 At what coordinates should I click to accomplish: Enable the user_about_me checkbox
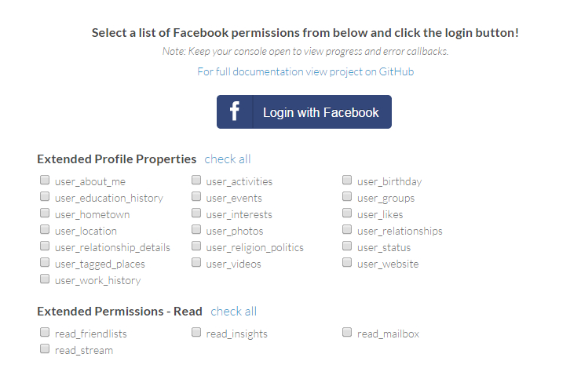point(45,181)
